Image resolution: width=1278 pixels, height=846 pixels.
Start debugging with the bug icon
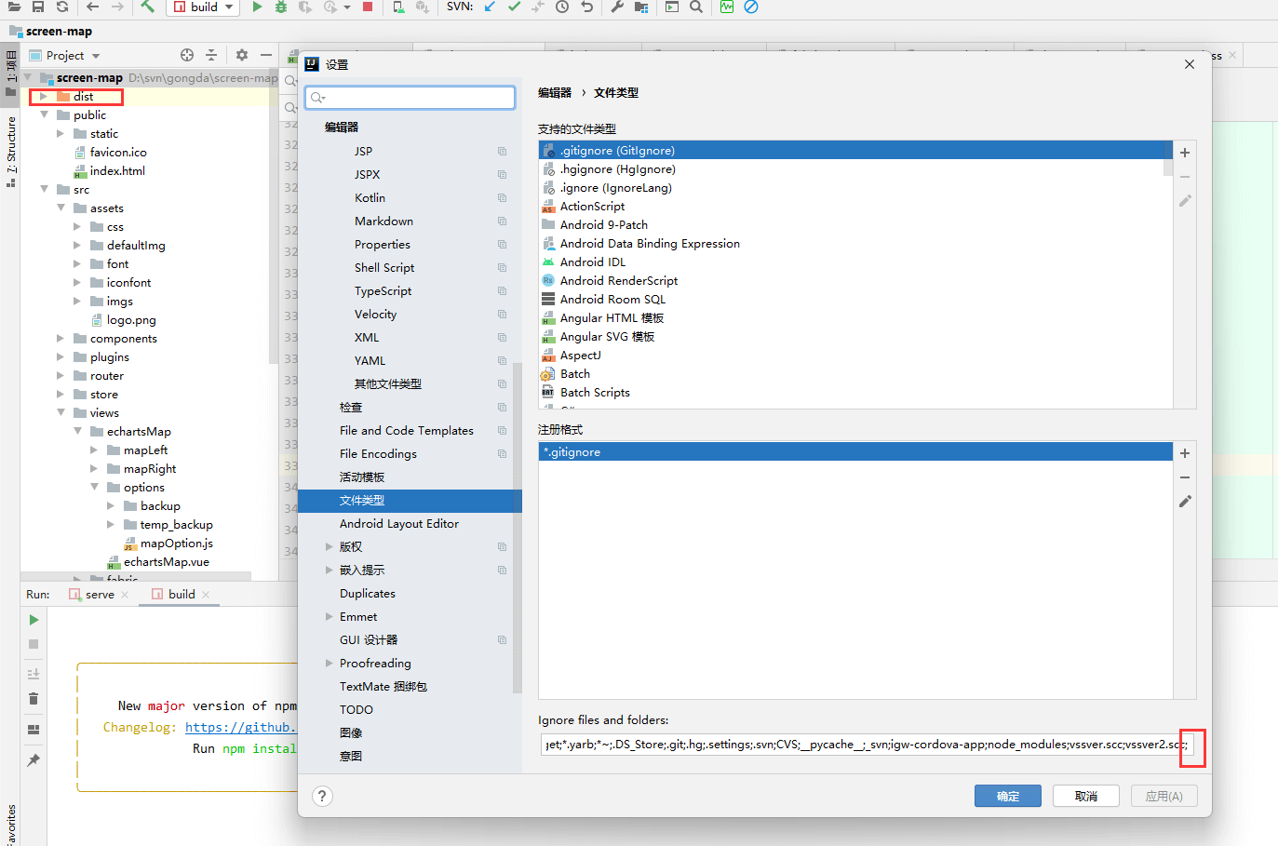pos(281,7)
